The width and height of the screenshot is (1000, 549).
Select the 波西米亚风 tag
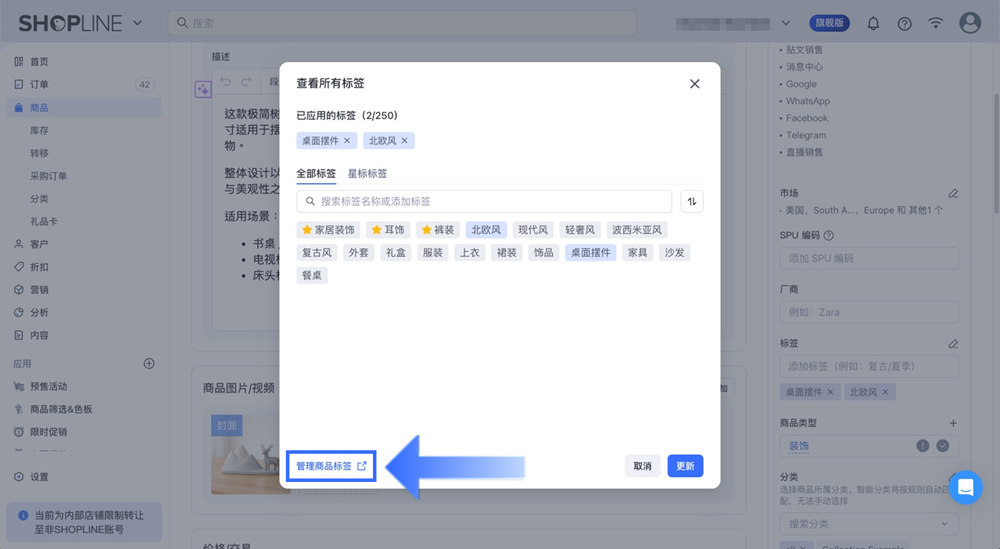pos(637,230)
